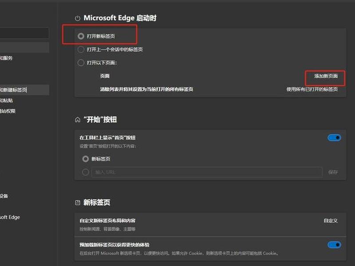
Task: Select 打开以下页面 radio option
Action: point(81,63)
